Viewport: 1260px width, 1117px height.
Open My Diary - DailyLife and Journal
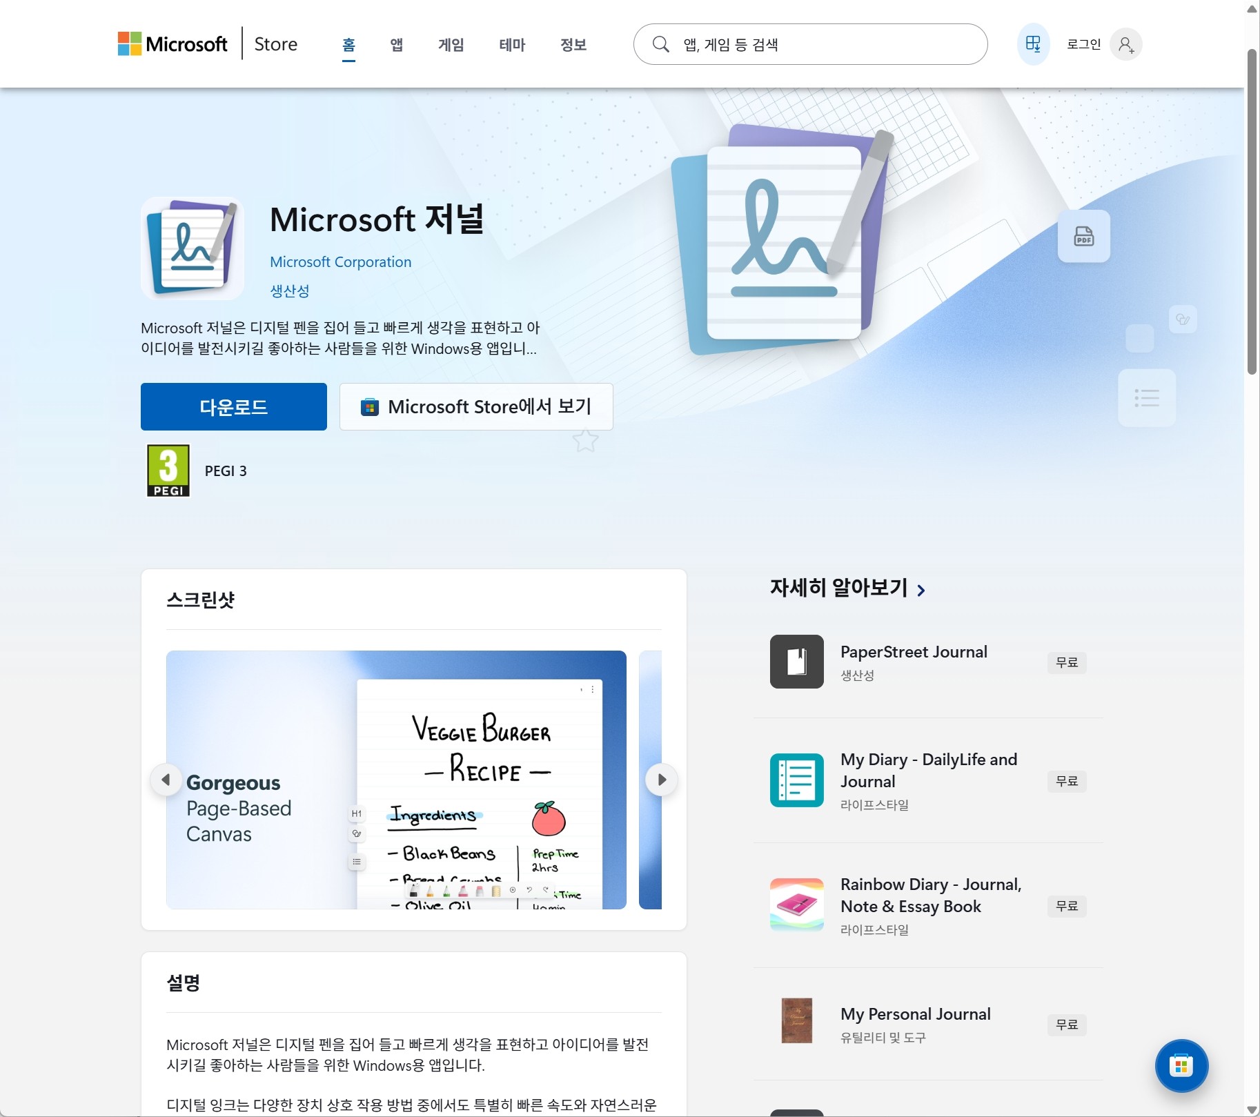[x=929, y=771]
